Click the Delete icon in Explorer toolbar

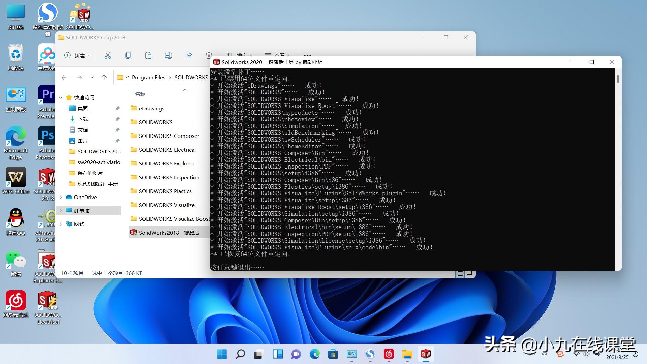pos(209,55)
